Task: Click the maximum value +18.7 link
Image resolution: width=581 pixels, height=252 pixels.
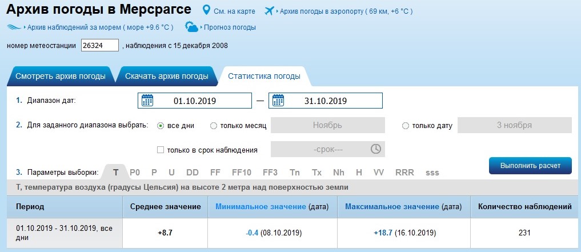Action: 383,233
